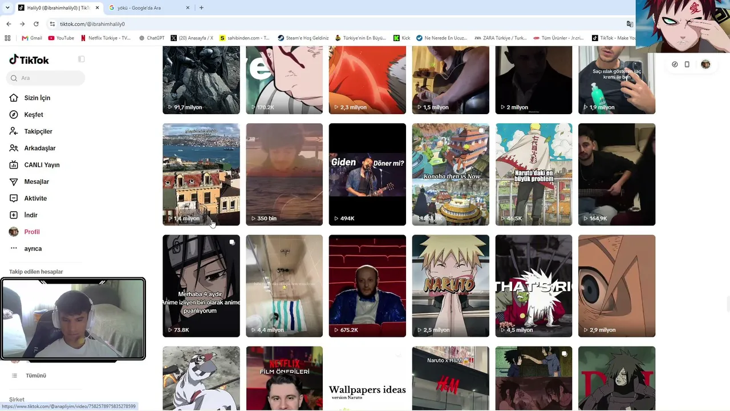The height and width of the screenshot is (411, 730).
Task: Click the TikTok coins icon at top right
Action: coord(675,65)
